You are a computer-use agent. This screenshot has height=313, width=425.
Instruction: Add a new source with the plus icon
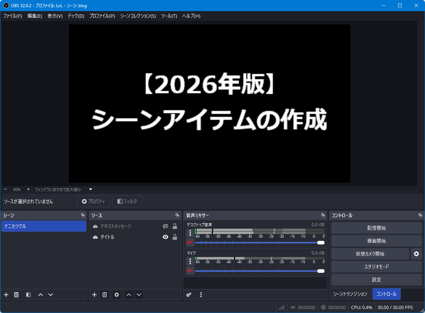coord(94,295)
